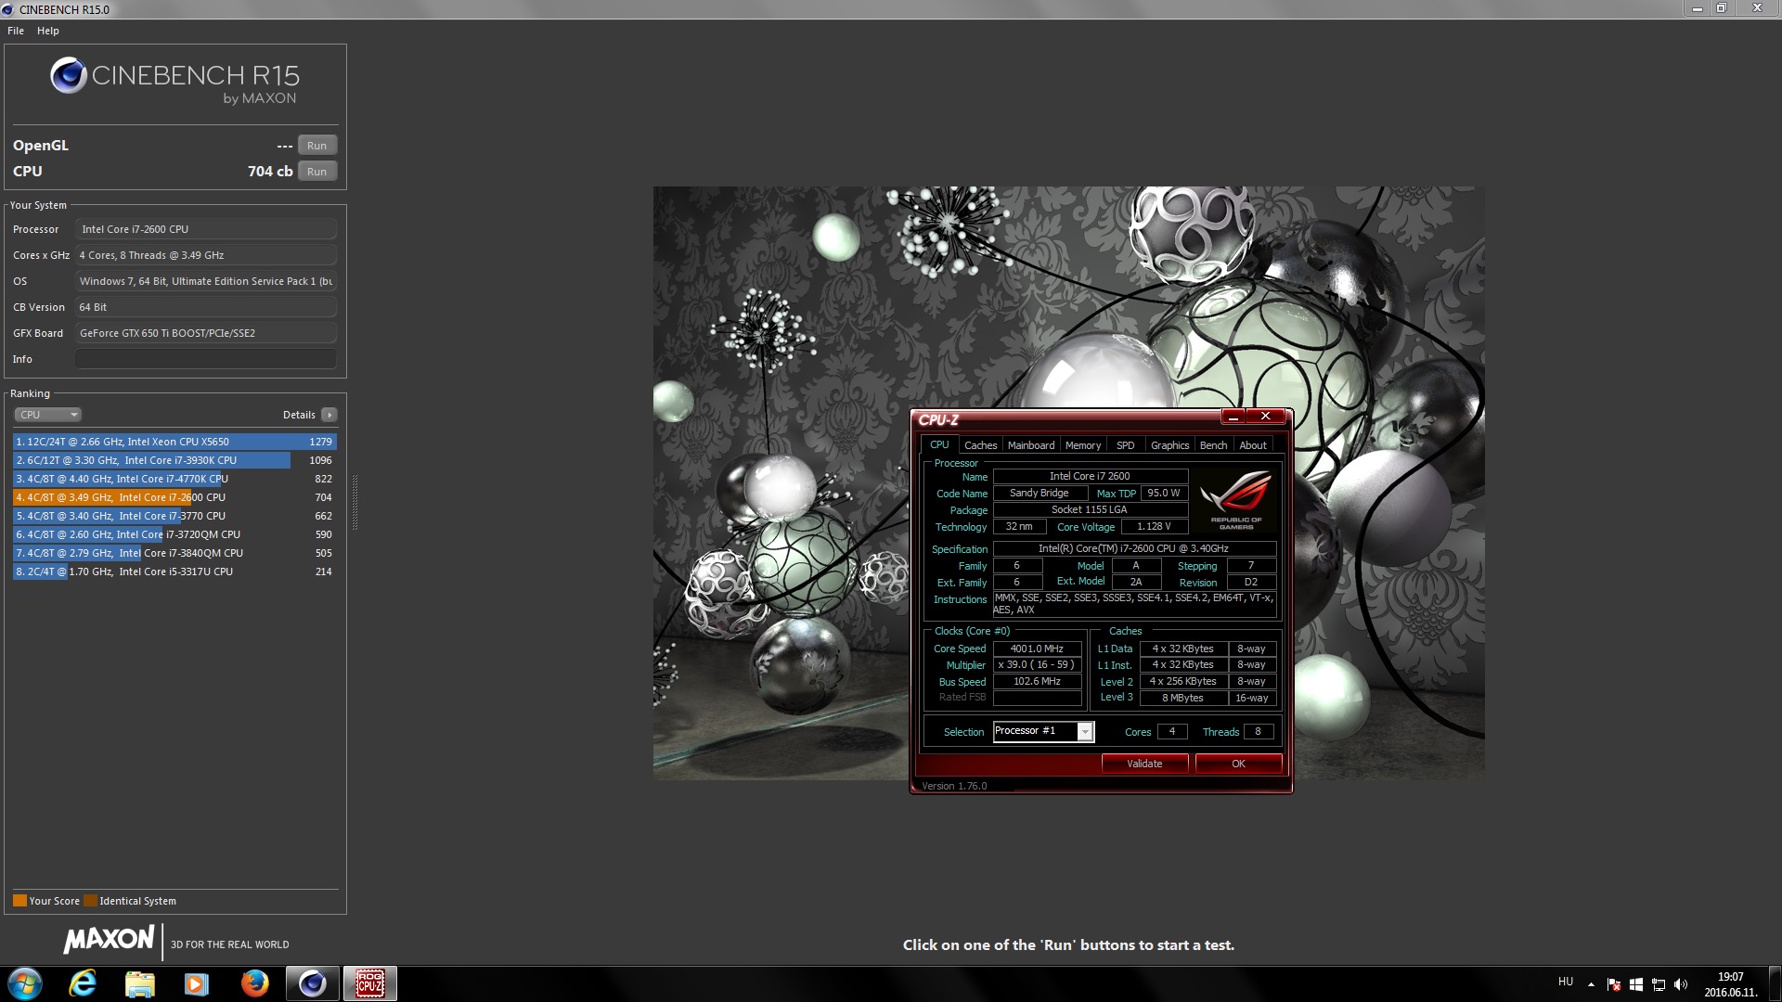Open the Processor #1 selection dropdown
This screenshot has height=1002, width=1782.
click(1084, 732)
